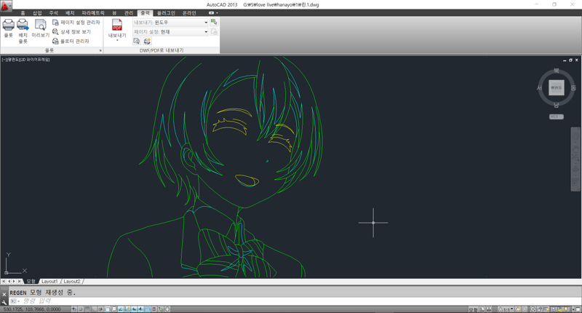Switch to the 주석 ribbon tab
Viewport: 582px width, 313px height.
[x=53, y=13]
